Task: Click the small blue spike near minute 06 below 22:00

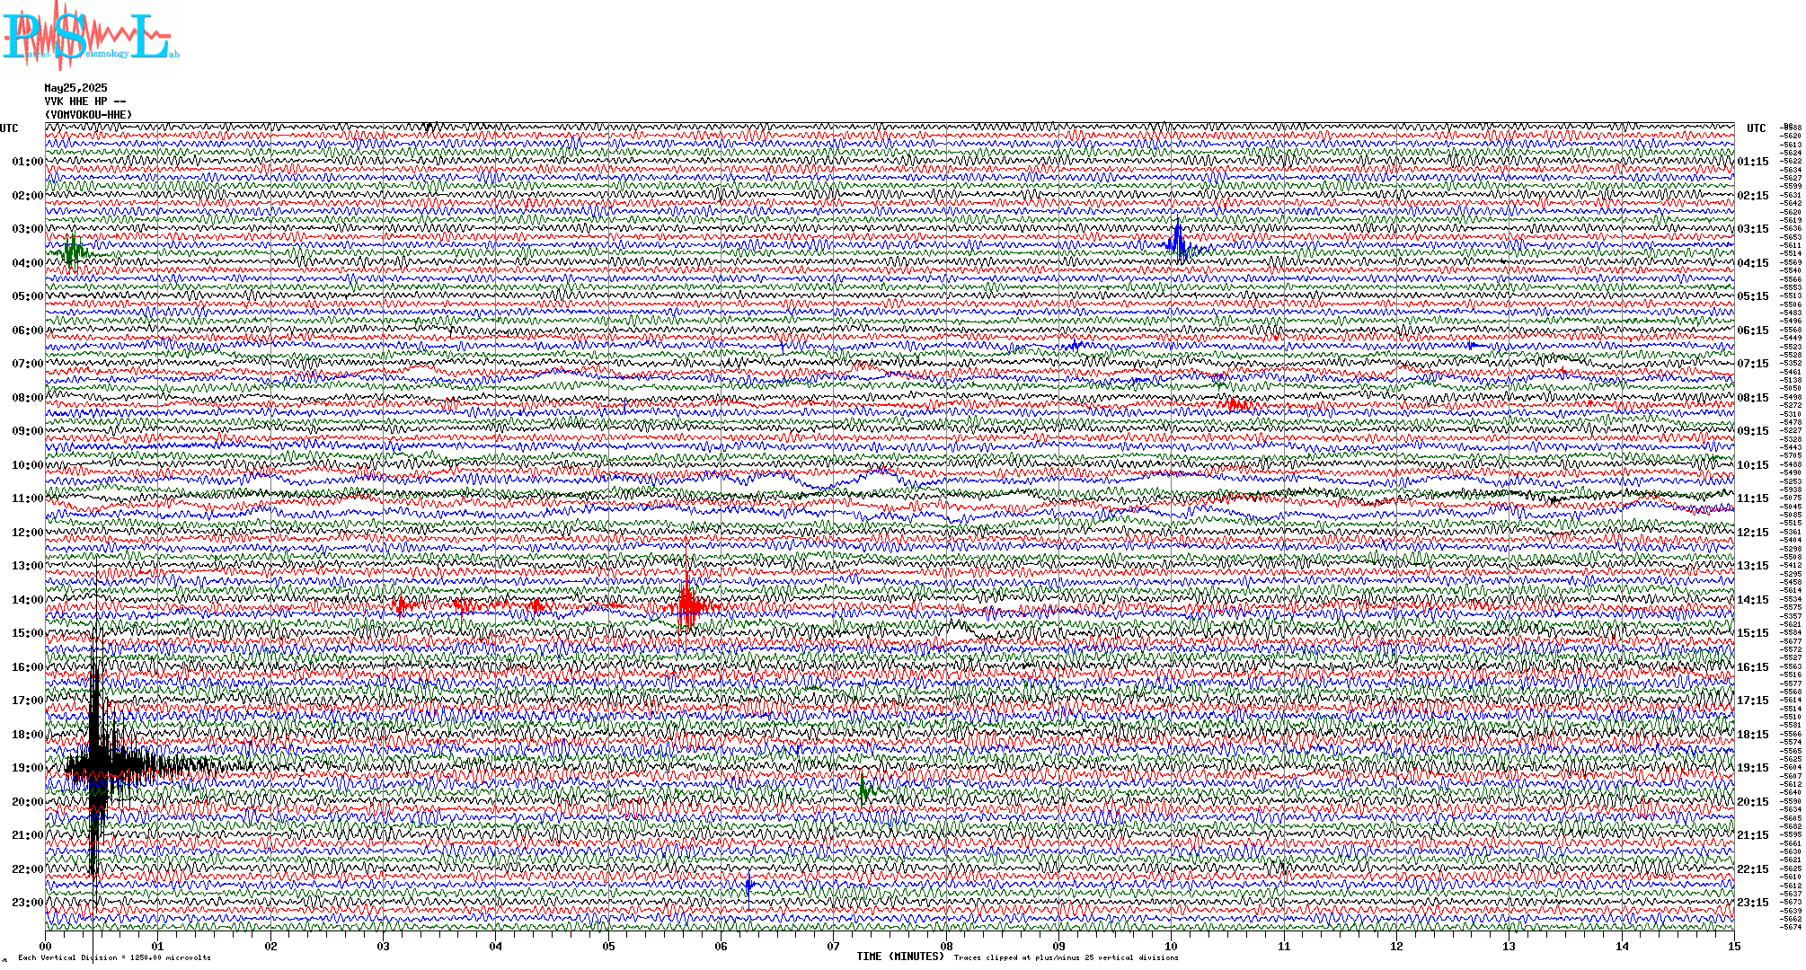Action: click(x=748, y=886)
